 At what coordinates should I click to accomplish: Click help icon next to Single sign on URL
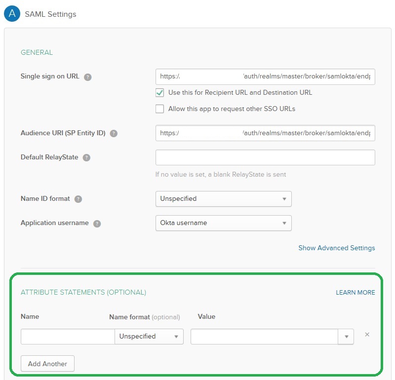pos(88,77)
